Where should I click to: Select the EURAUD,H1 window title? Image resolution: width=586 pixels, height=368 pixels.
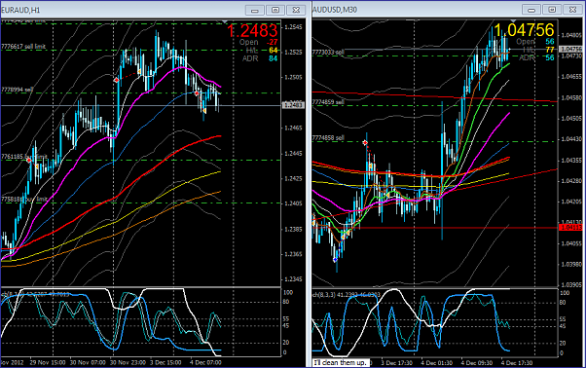click(x=21, y=10)
